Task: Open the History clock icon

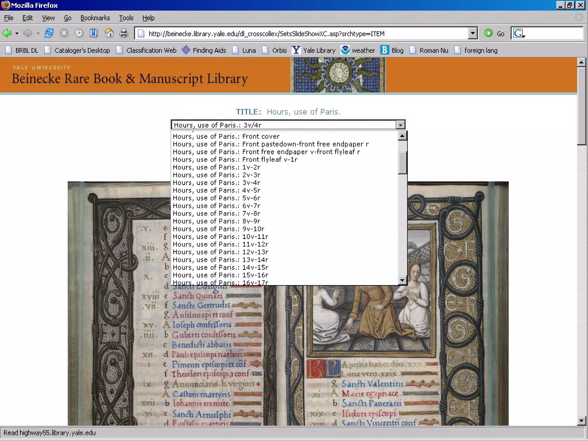Action: tap(79, 33)
